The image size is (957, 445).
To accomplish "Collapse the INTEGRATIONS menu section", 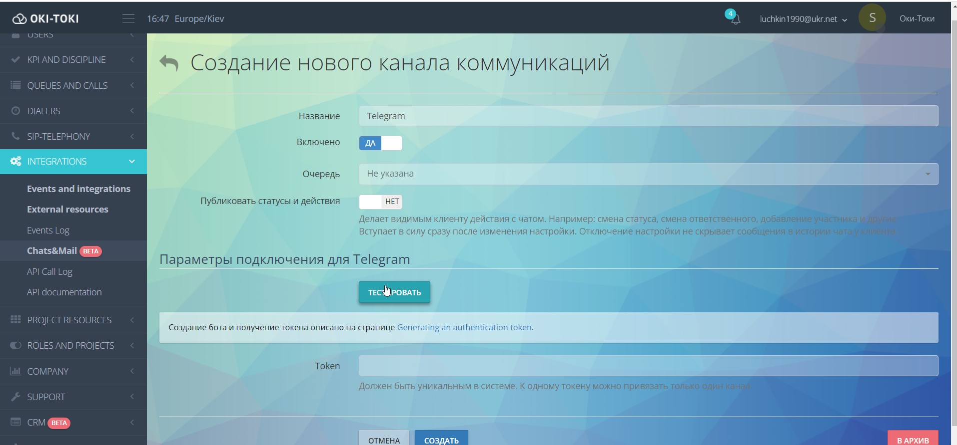I will [73, 162].
